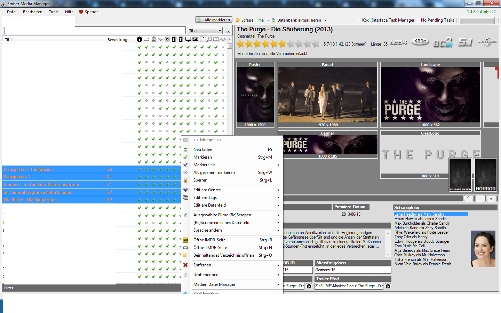Click the red X Entfernen icon
Screen dimensions: 501x313
click(185, 265)
